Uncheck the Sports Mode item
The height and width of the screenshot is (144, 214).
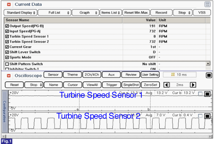[x=7, y=57]
